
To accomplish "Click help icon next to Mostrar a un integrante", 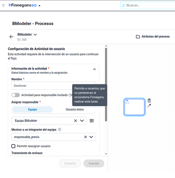I will click(60, 130).
